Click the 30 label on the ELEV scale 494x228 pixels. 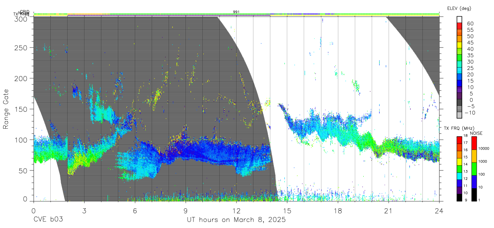pyautogui.click(x=470, y=62)
